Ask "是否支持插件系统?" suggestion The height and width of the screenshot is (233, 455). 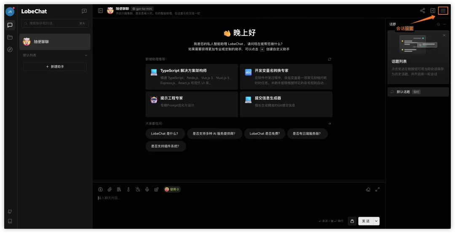(166, 146)
